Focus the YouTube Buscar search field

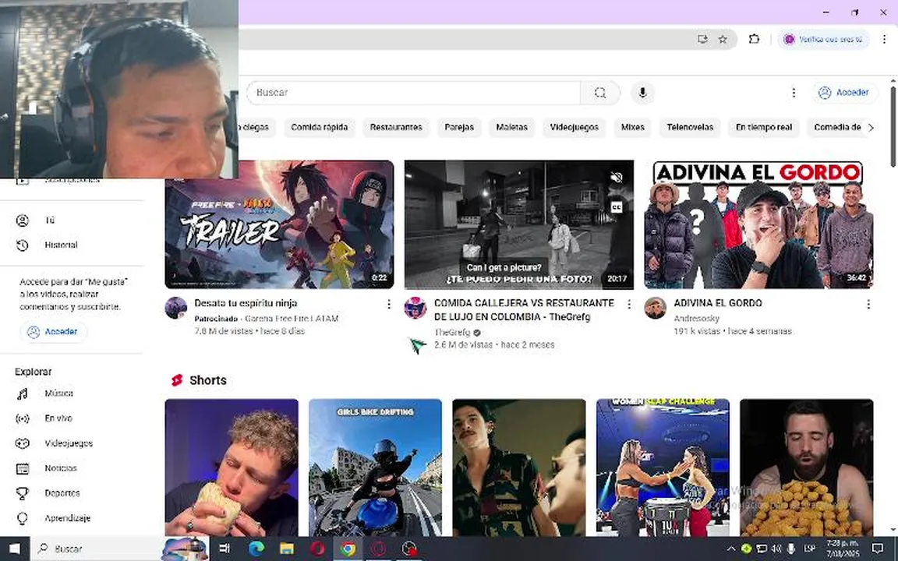tap(413, 93)
